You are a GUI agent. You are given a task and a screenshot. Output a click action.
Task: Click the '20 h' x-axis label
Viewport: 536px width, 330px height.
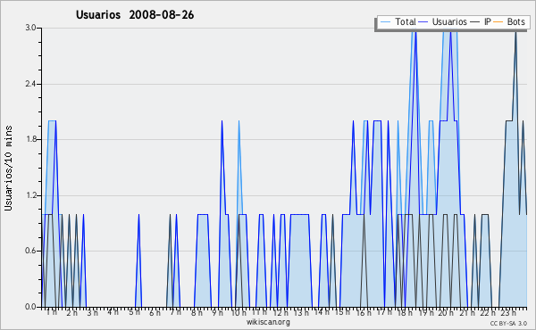(x=446, y=312)
